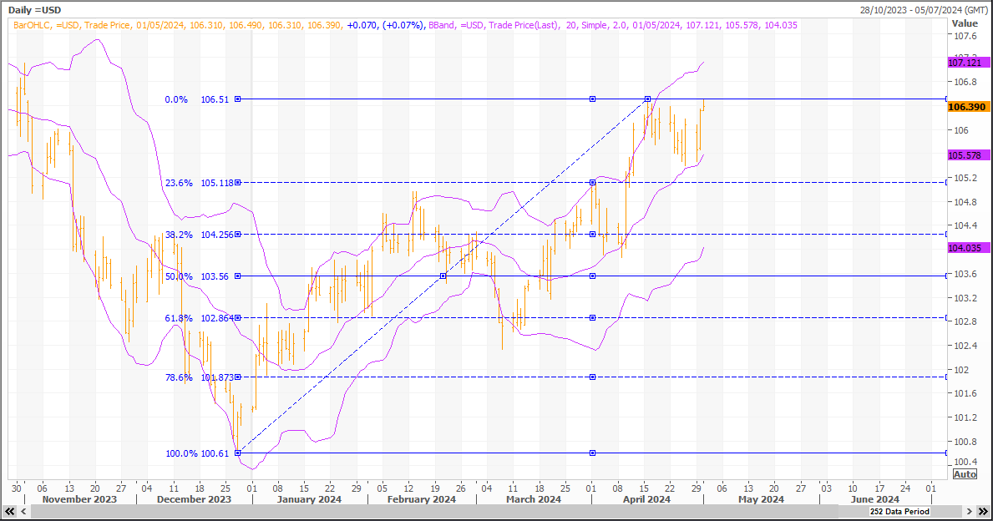Step chart forward with single right arrow
Image resolution: width=993 pixels, height=521 pixels.
(x=969, y=511)
